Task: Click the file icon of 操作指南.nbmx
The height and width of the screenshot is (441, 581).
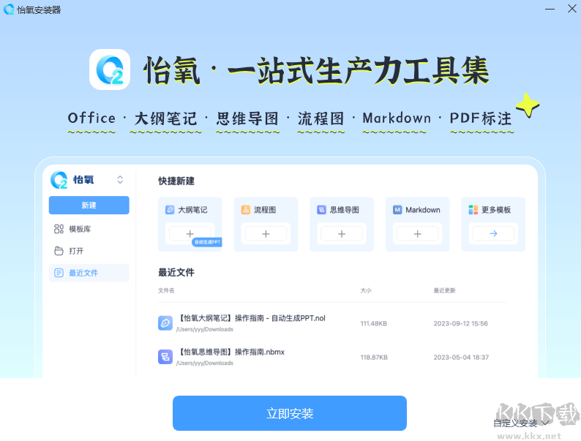Action: (x=165, y=357)
